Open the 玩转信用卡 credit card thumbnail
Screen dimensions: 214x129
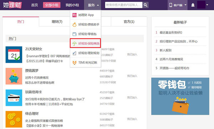tap(14, 98)
